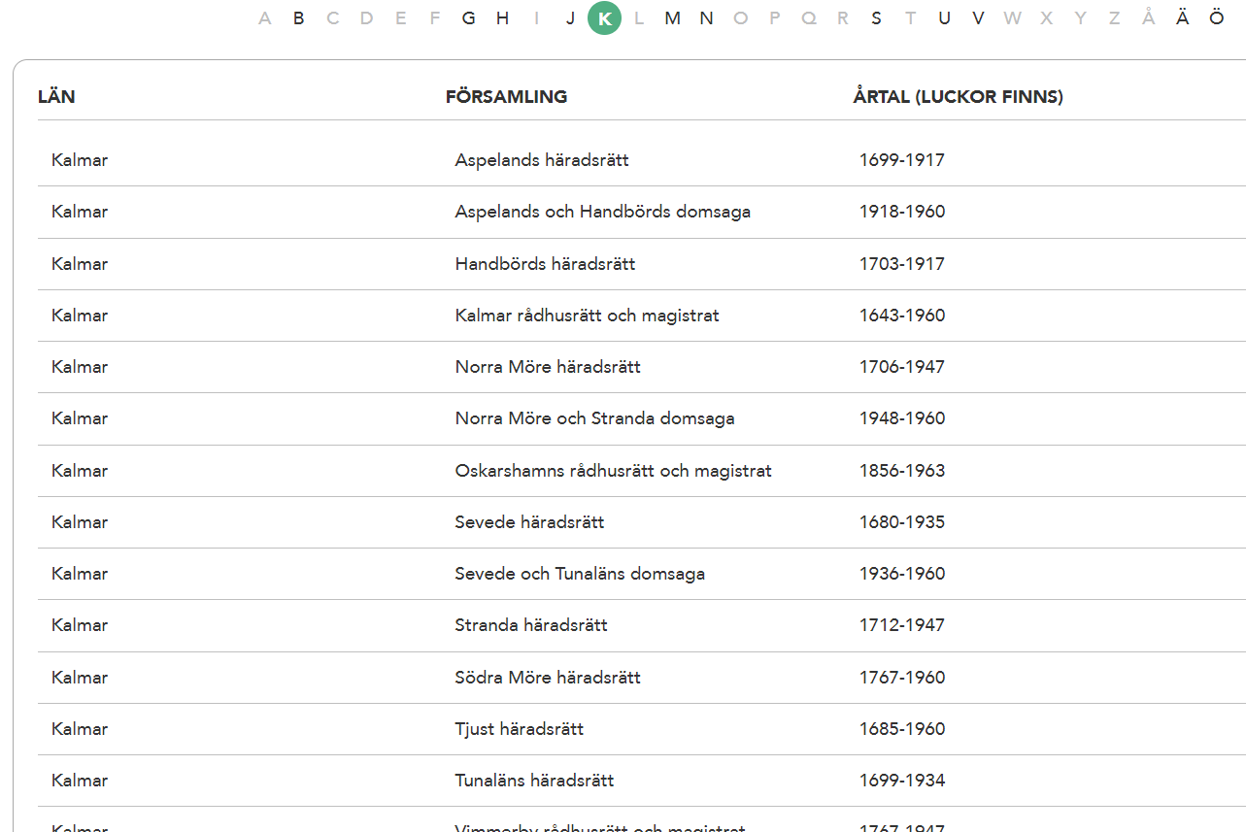Click Oskarshamns rådhusrätt och magistrat row
The image size is (1246, 832).
click(x=641, y=471)
